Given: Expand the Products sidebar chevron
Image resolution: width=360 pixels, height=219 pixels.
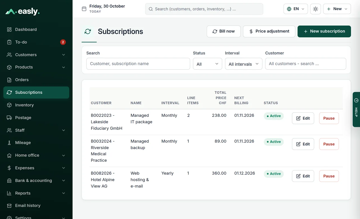Looking at the screenshot, I should 64,67.
